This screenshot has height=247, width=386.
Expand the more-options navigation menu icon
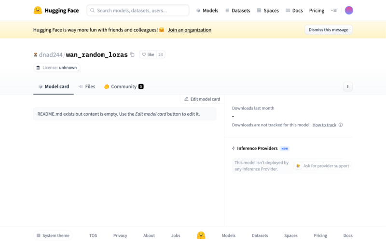tap(333, 10)
